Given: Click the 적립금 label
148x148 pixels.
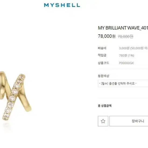Looking at the screenshot, I should 102,55.
